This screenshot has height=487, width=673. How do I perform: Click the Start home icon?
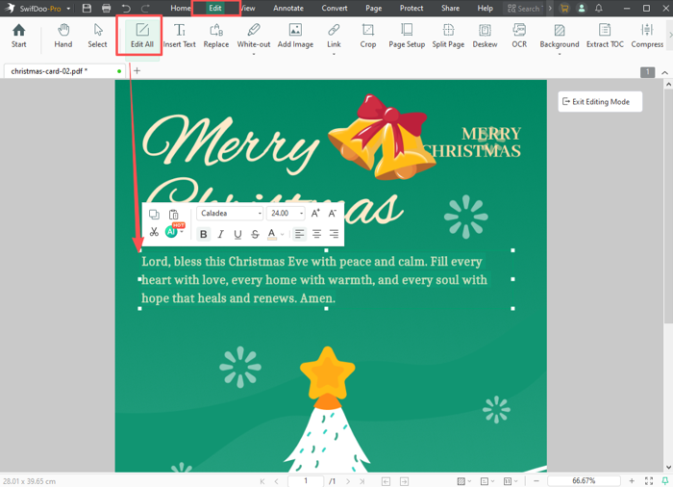pyautogui.click(x=19, y=36)
